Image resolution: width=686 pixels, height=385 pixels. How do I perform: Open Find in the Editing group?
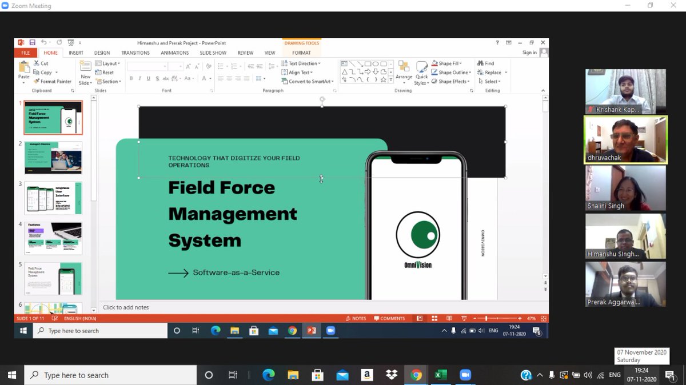(486, 63)
